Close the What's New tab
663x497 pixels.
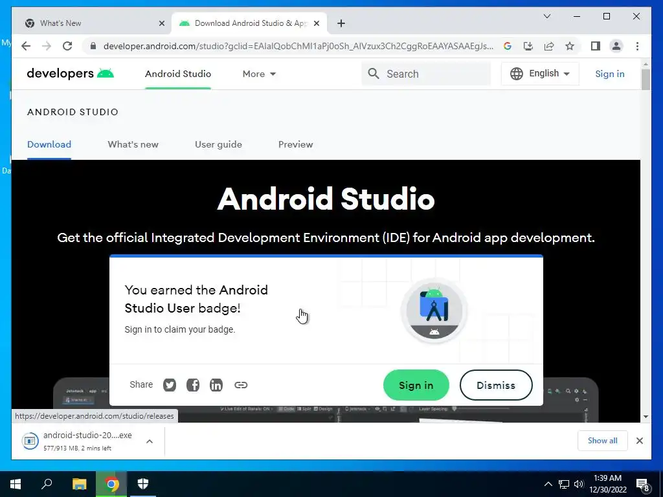click(161, 23)
